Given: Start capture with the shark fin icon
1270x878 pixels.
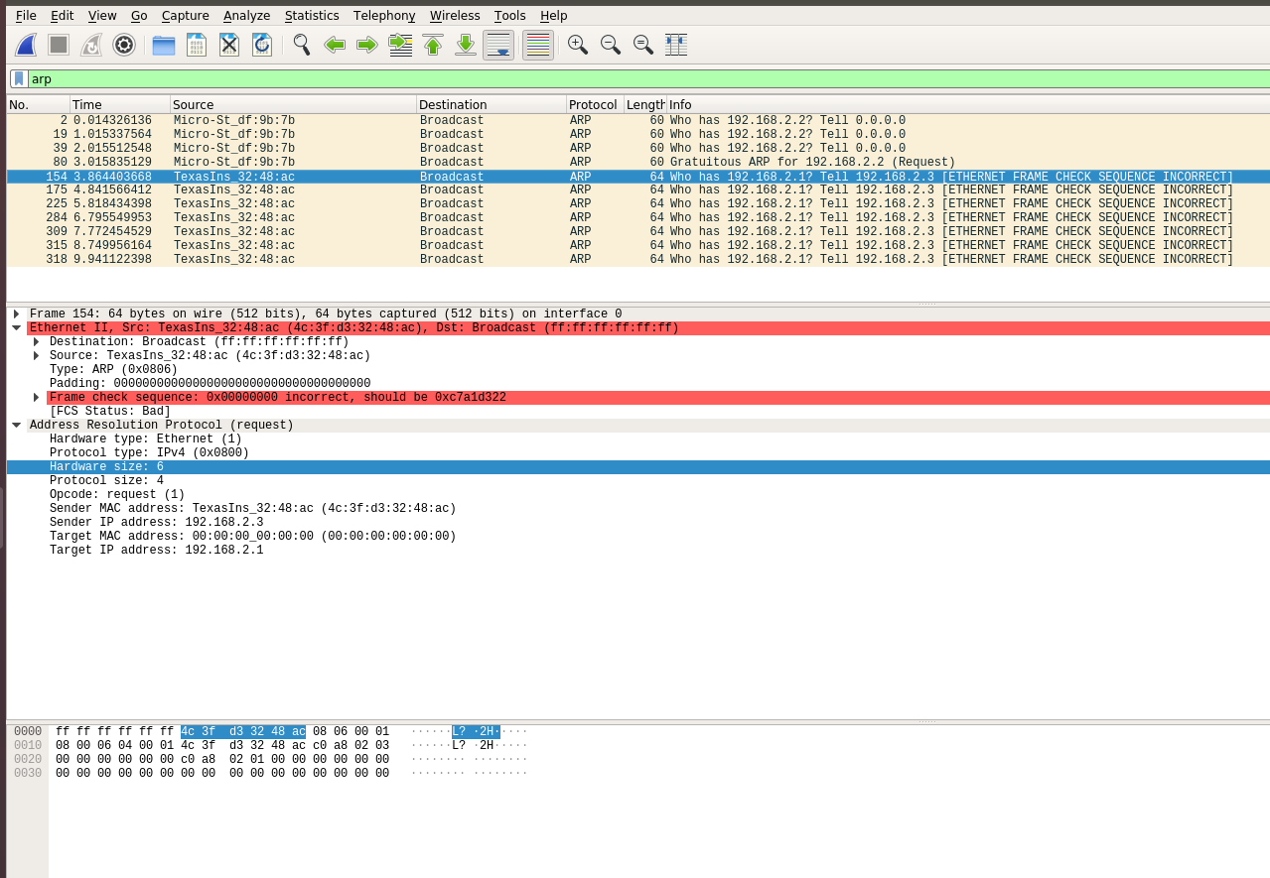Looking at the screenshot, I should (26, 45).
